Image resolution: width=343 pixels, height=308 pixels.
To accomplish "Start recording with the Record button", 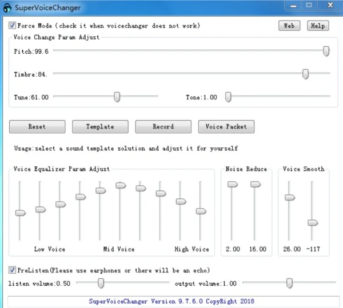I will point(163,126).
